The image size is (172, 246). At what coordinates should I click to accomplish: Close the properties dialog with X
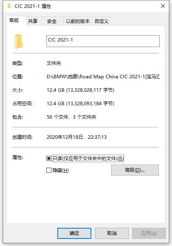pyautogui.click(x=163, y=6)
